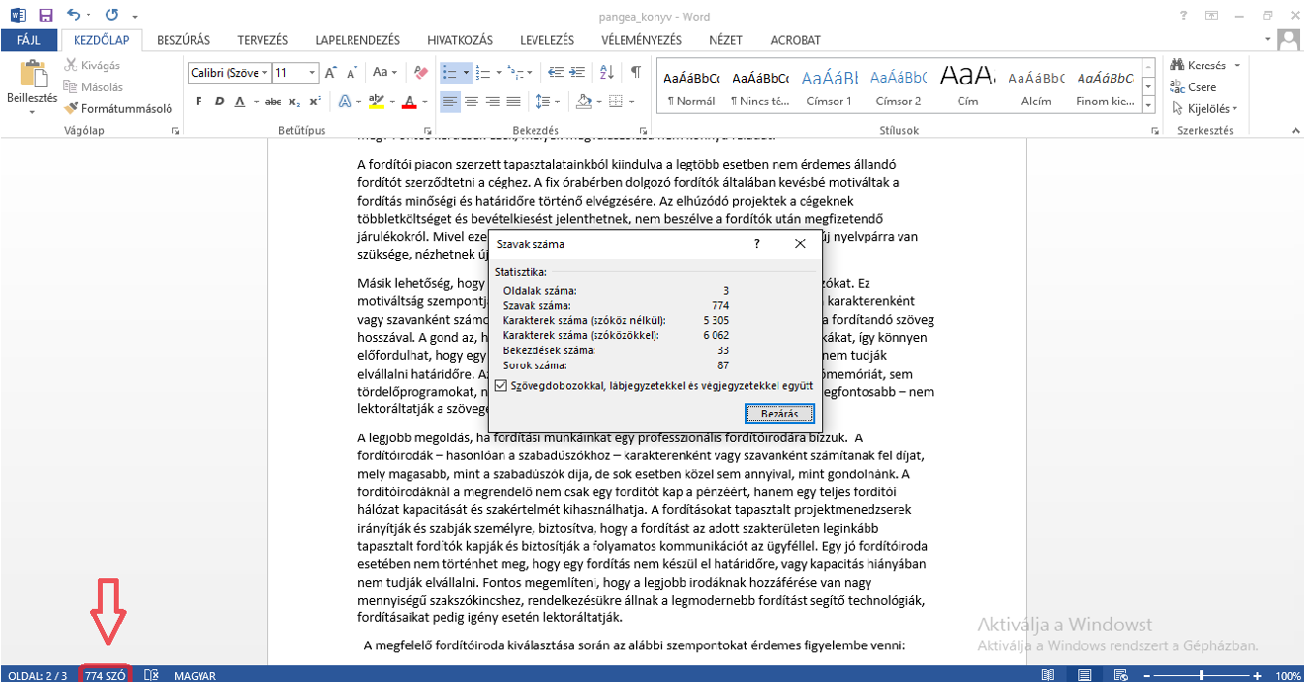Click the Csere replace command
This screenshot has width=1304, height=682.
tap(1193, 87)
